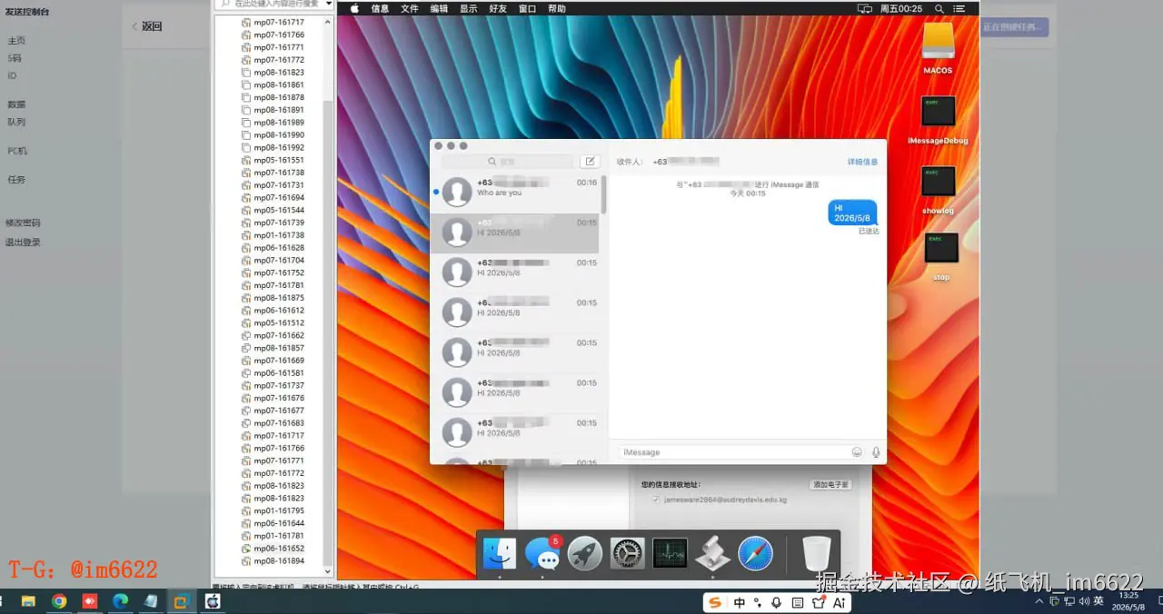Screen dimensions: 1163x614
Task: Open Microsoft Edge from the taskbar
Action: (x=120, y=601)
